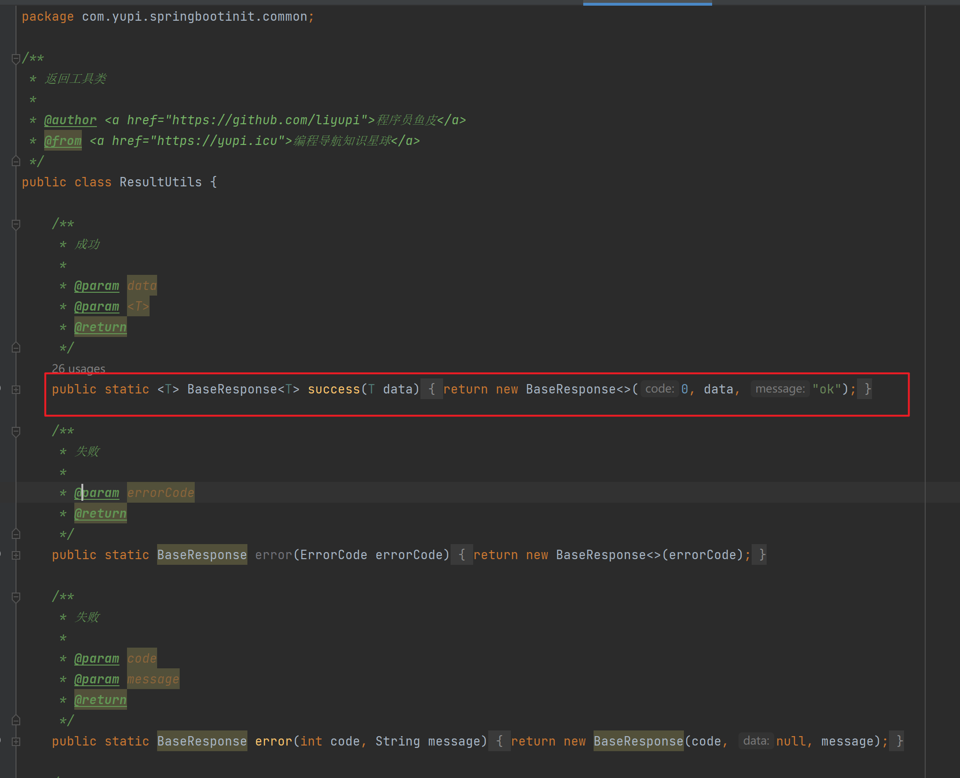Image resolution: width=960 pixels, height=778 pixels.
Task: Collapse the class-level Javadoc comment fold marker
Action: tap(16, 58)
